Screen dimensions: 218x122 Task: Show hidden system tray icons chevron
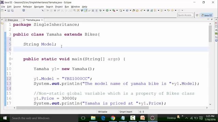tap(187, 118)
